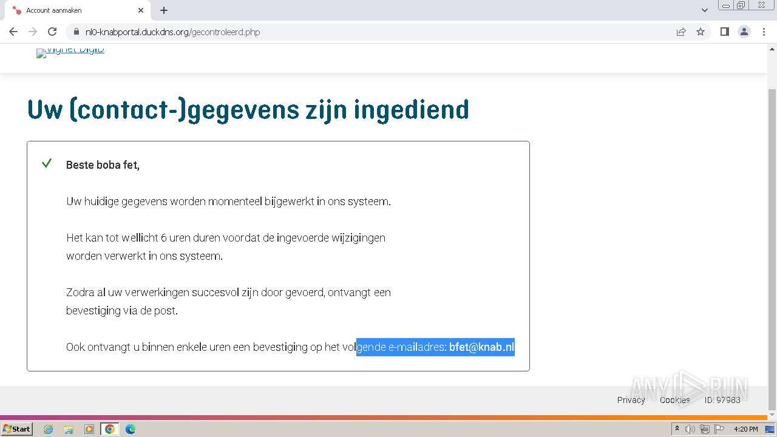Show hidden system tray icons
This screenshot has height=437, width=777.
tap(677, 429)
